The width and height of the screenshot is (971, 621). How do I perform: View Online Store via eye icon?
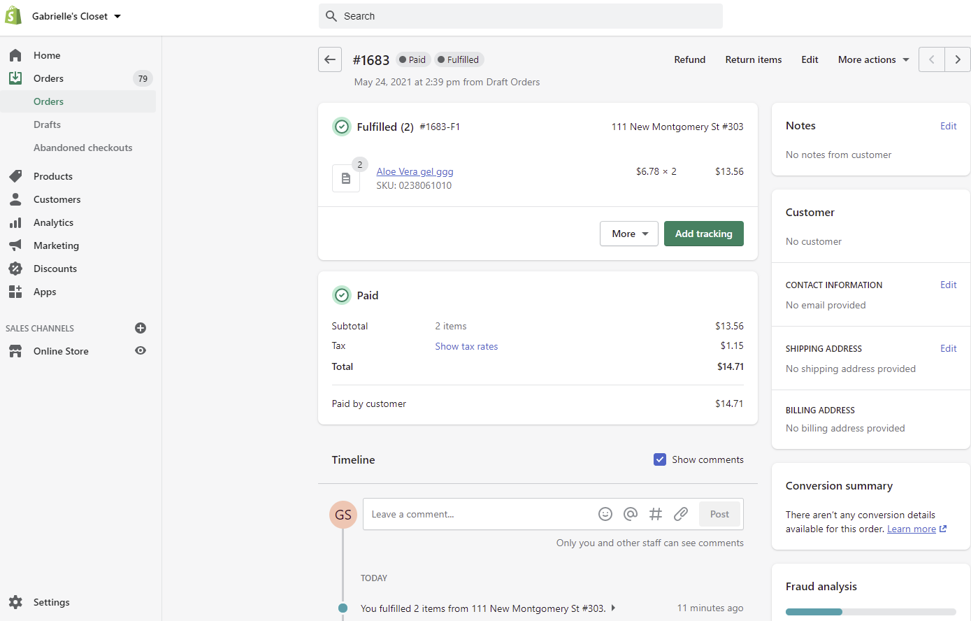click(141, 350)
